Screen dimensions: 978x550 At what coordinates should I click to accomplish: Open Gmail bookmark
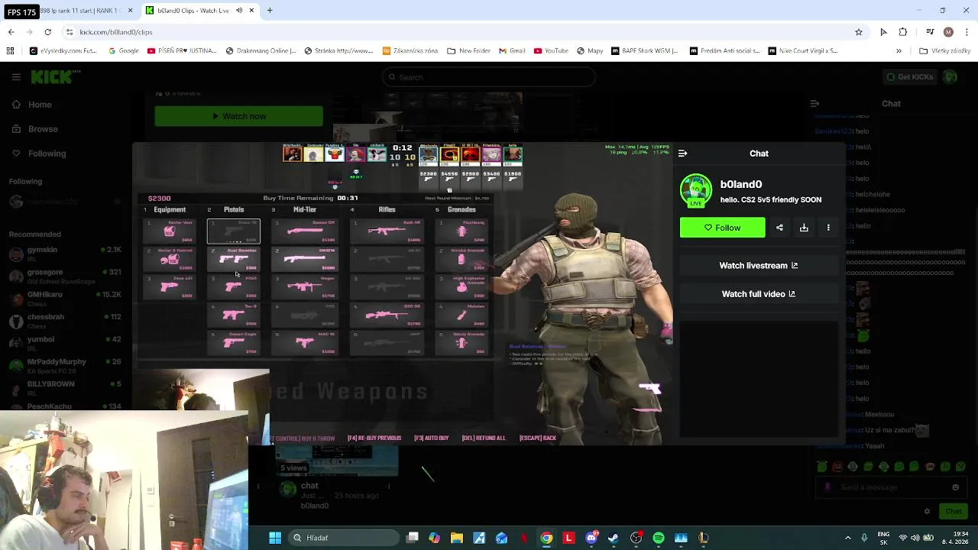(x=512, y=51)
